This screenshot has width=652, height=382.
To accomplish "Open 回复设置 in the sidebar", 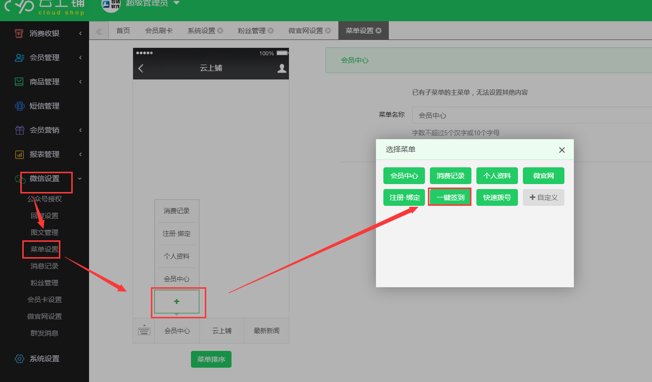I will tap(45, 216).
